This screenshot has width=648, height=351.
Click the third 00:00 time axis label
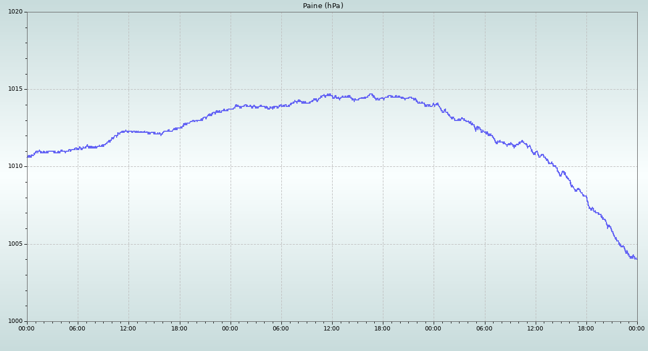pos(433,328)
